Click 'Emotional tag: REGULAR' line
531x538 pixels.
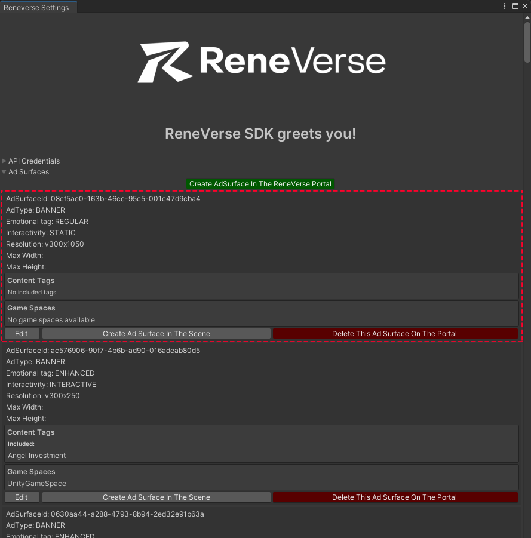pos(47,222)
